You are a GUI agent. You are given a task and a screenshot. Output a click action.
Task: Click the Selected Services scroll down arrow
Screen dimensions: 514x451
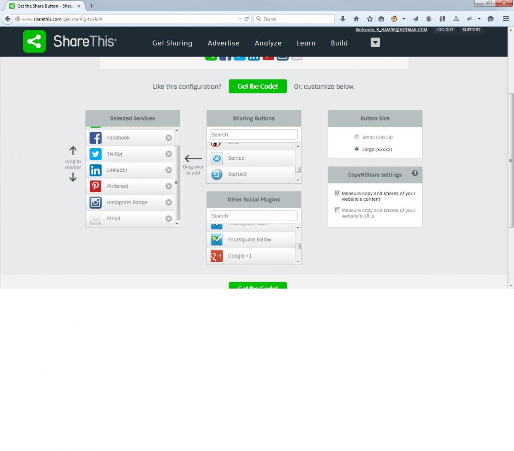tap(177, 224)
